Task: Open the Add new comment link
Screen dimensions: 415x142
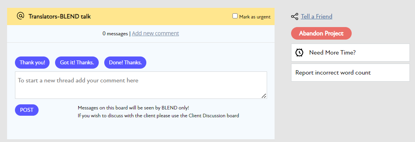Action: (155, 33)
